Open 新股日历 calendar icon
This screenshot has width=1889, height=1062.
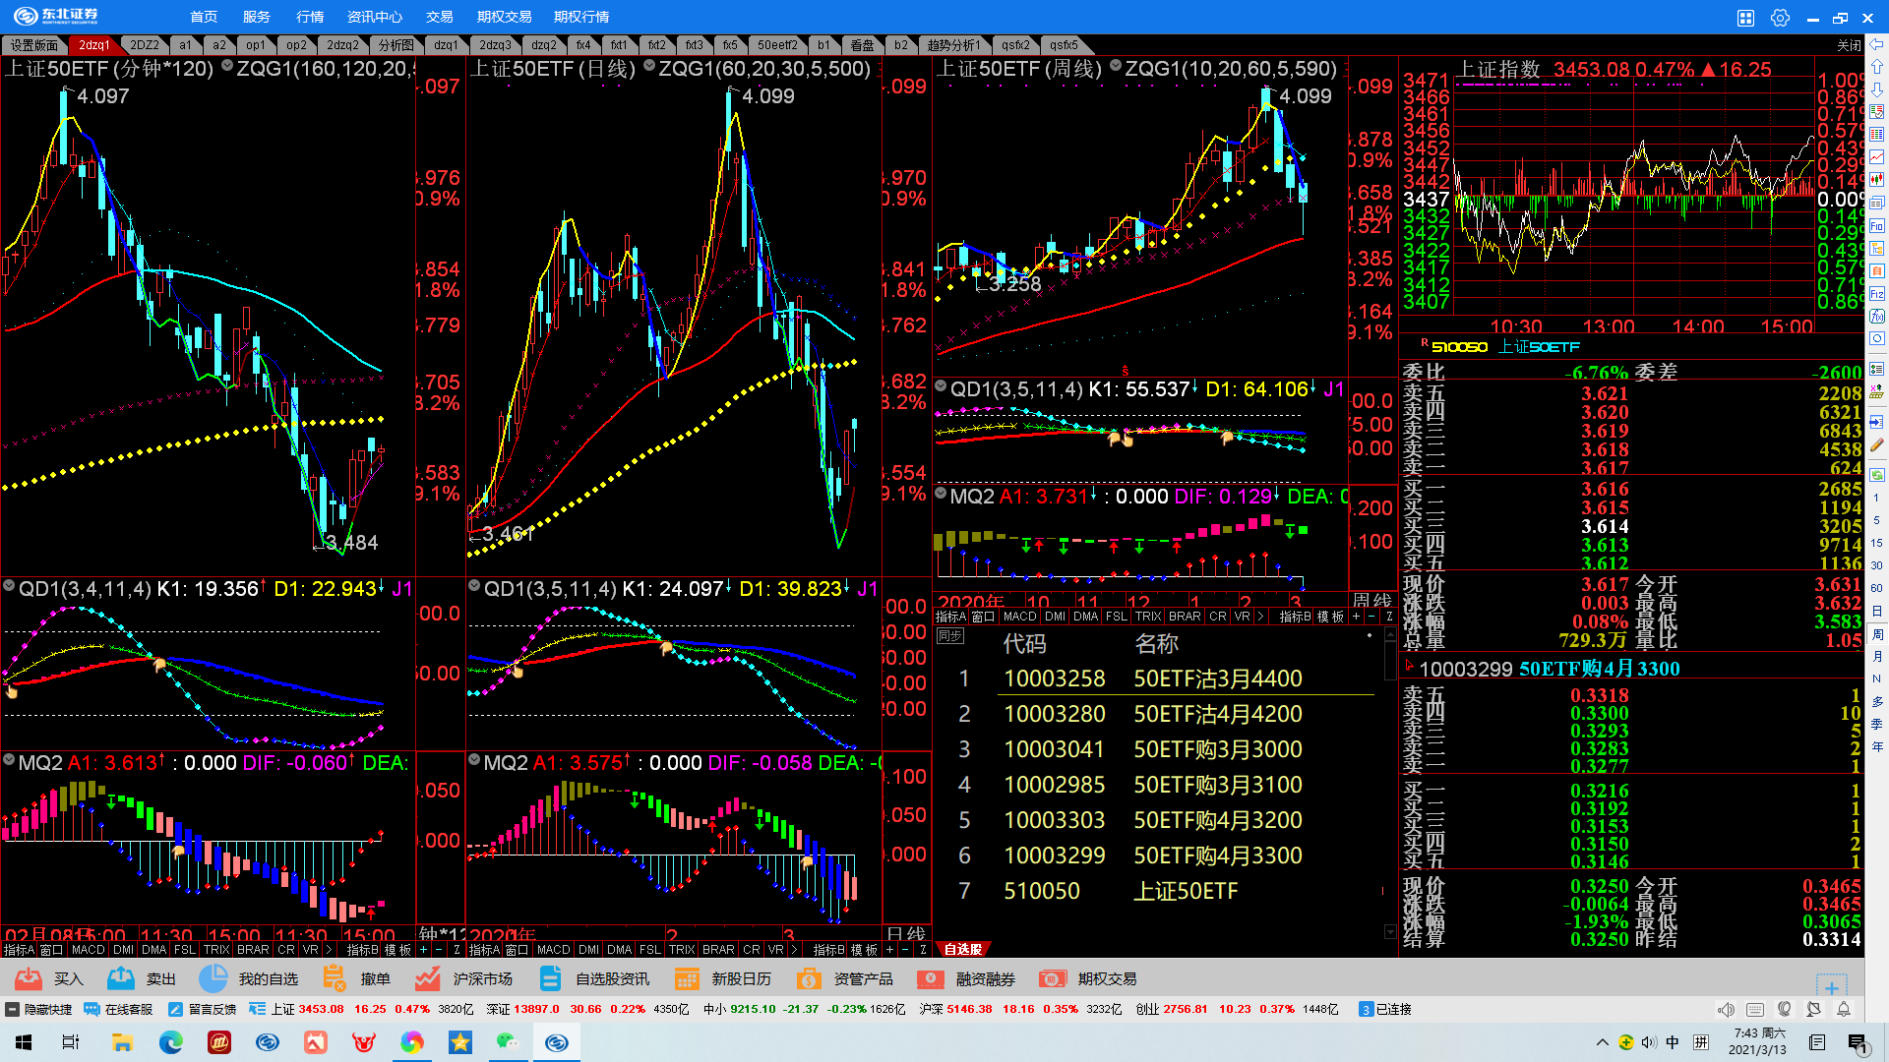point(687,978)
